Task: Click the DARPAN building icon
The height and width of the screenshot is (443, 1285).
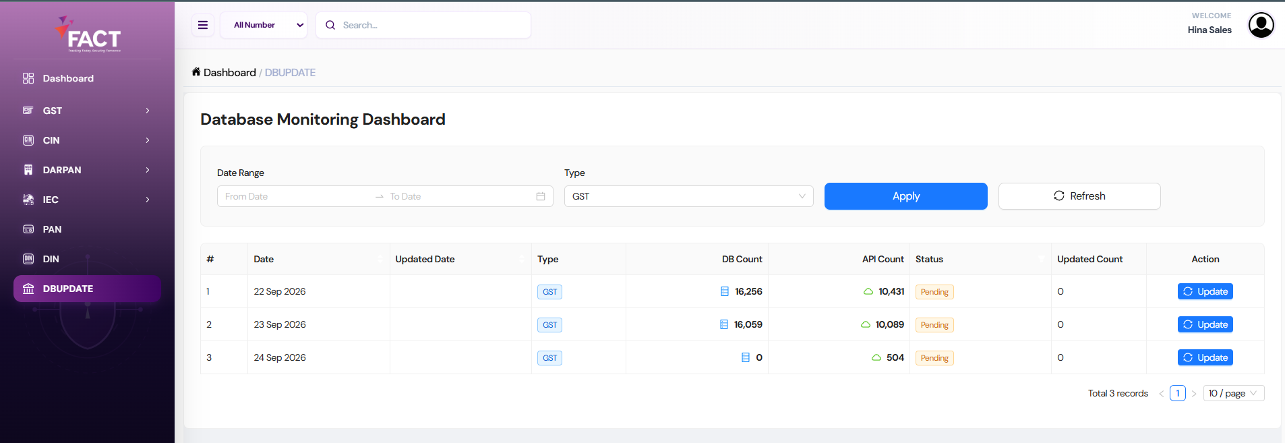Action: (28, 170)
